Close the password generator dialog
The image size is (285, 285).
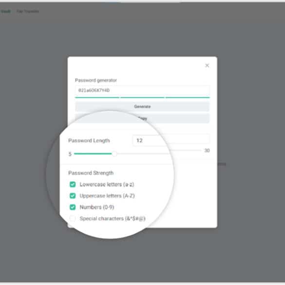coord(207,65)
